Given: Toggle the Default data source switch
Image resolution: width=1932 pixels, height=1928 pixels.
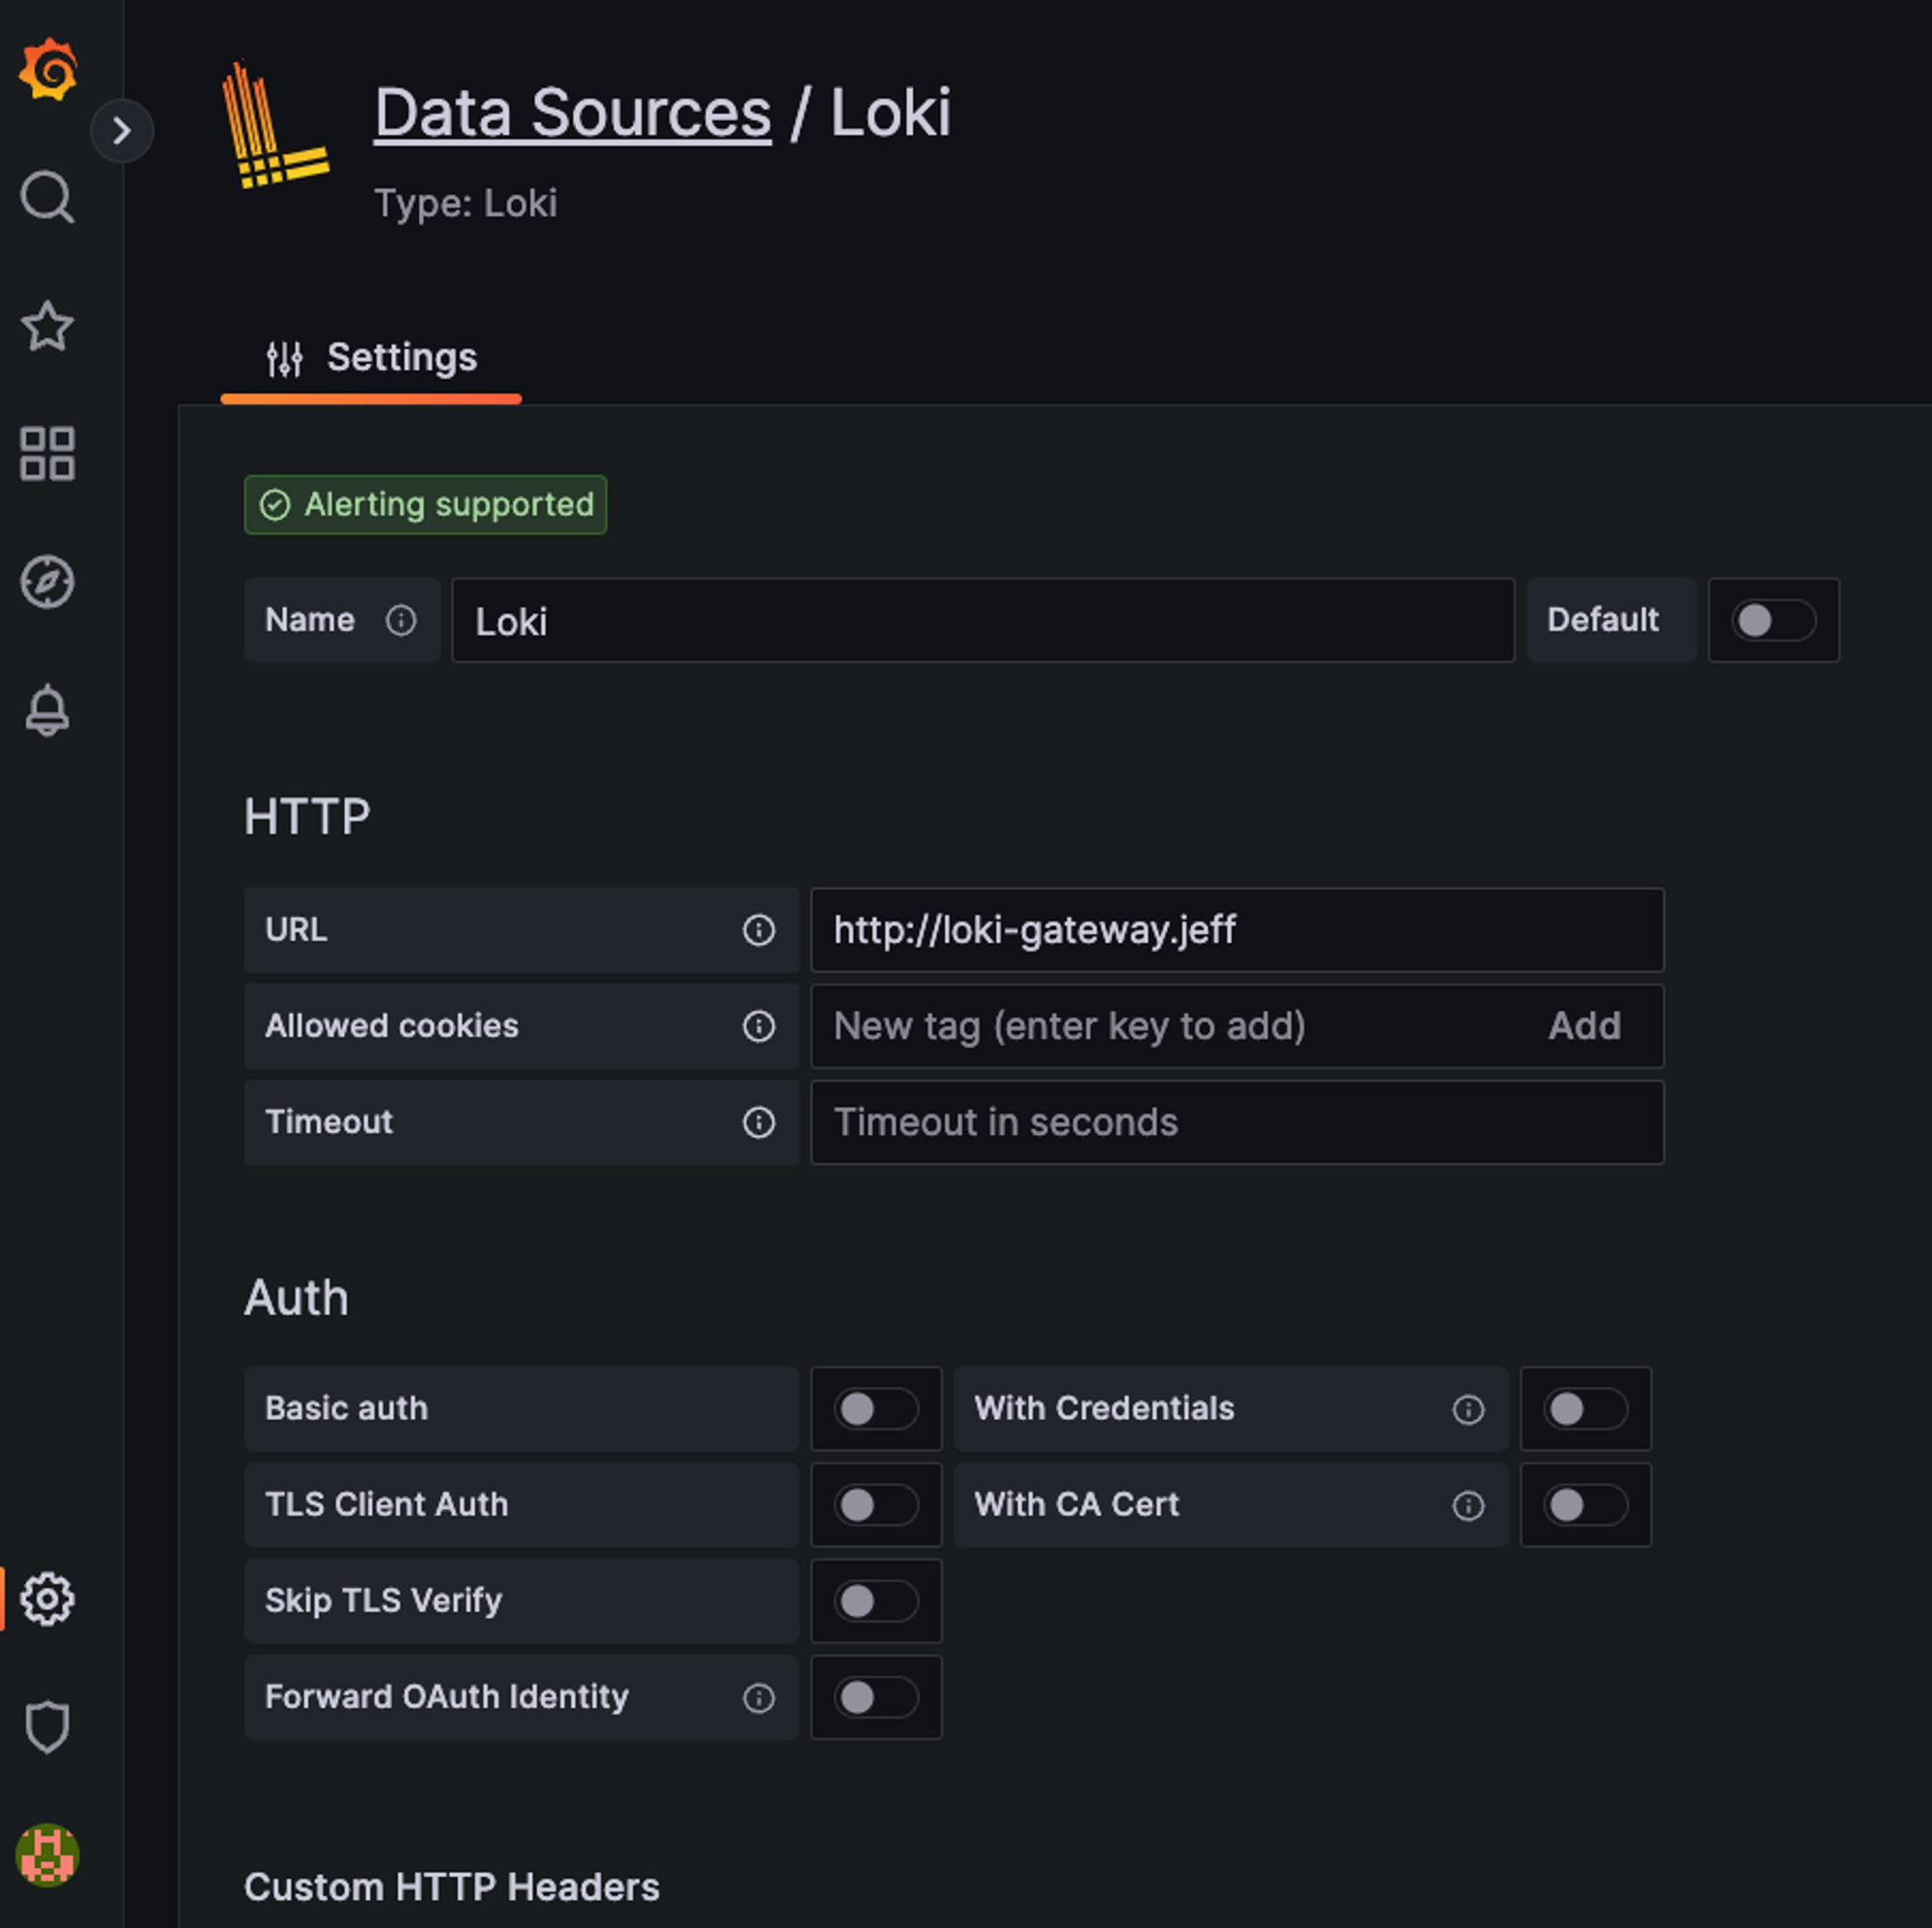Looking at the screenshot, I should tap(1772, 620).
